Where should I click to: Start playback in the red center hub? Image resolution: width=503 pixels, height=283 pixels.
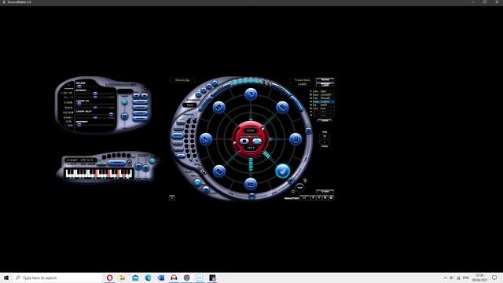tap(257, 141)
